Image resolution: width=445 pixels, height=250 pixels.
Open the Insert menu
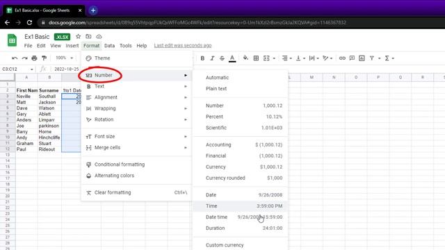pos(72,46)
